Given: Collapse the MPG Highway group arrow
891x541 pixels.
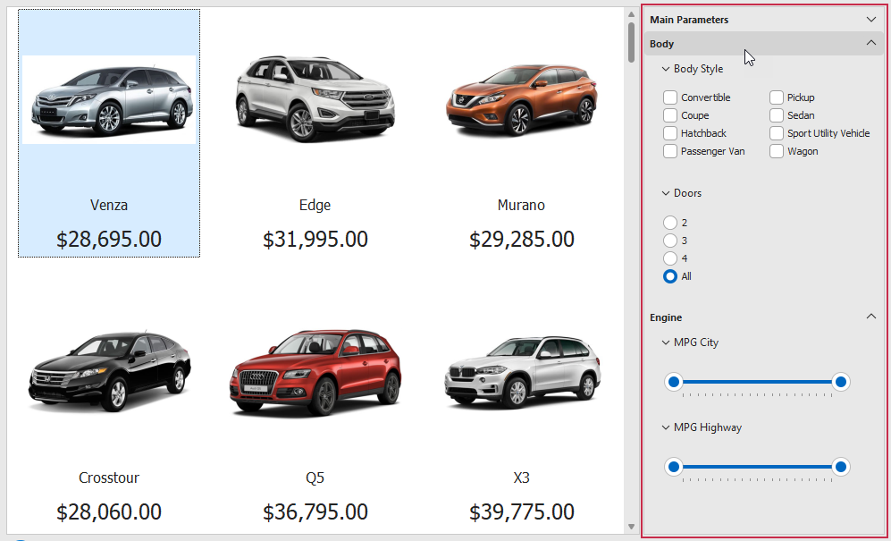Looking at the screenshot, I should coord(666,427).
